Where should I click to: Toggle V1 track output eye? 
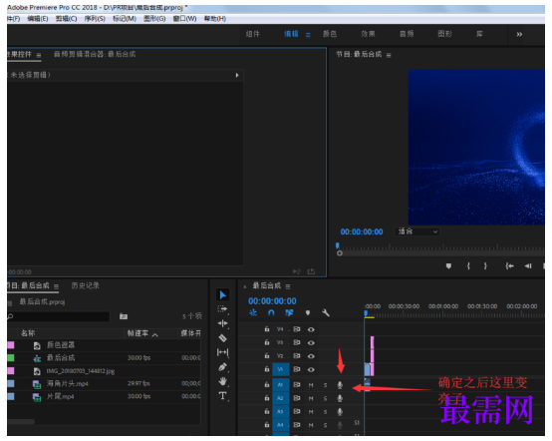(x=311, y=369)
